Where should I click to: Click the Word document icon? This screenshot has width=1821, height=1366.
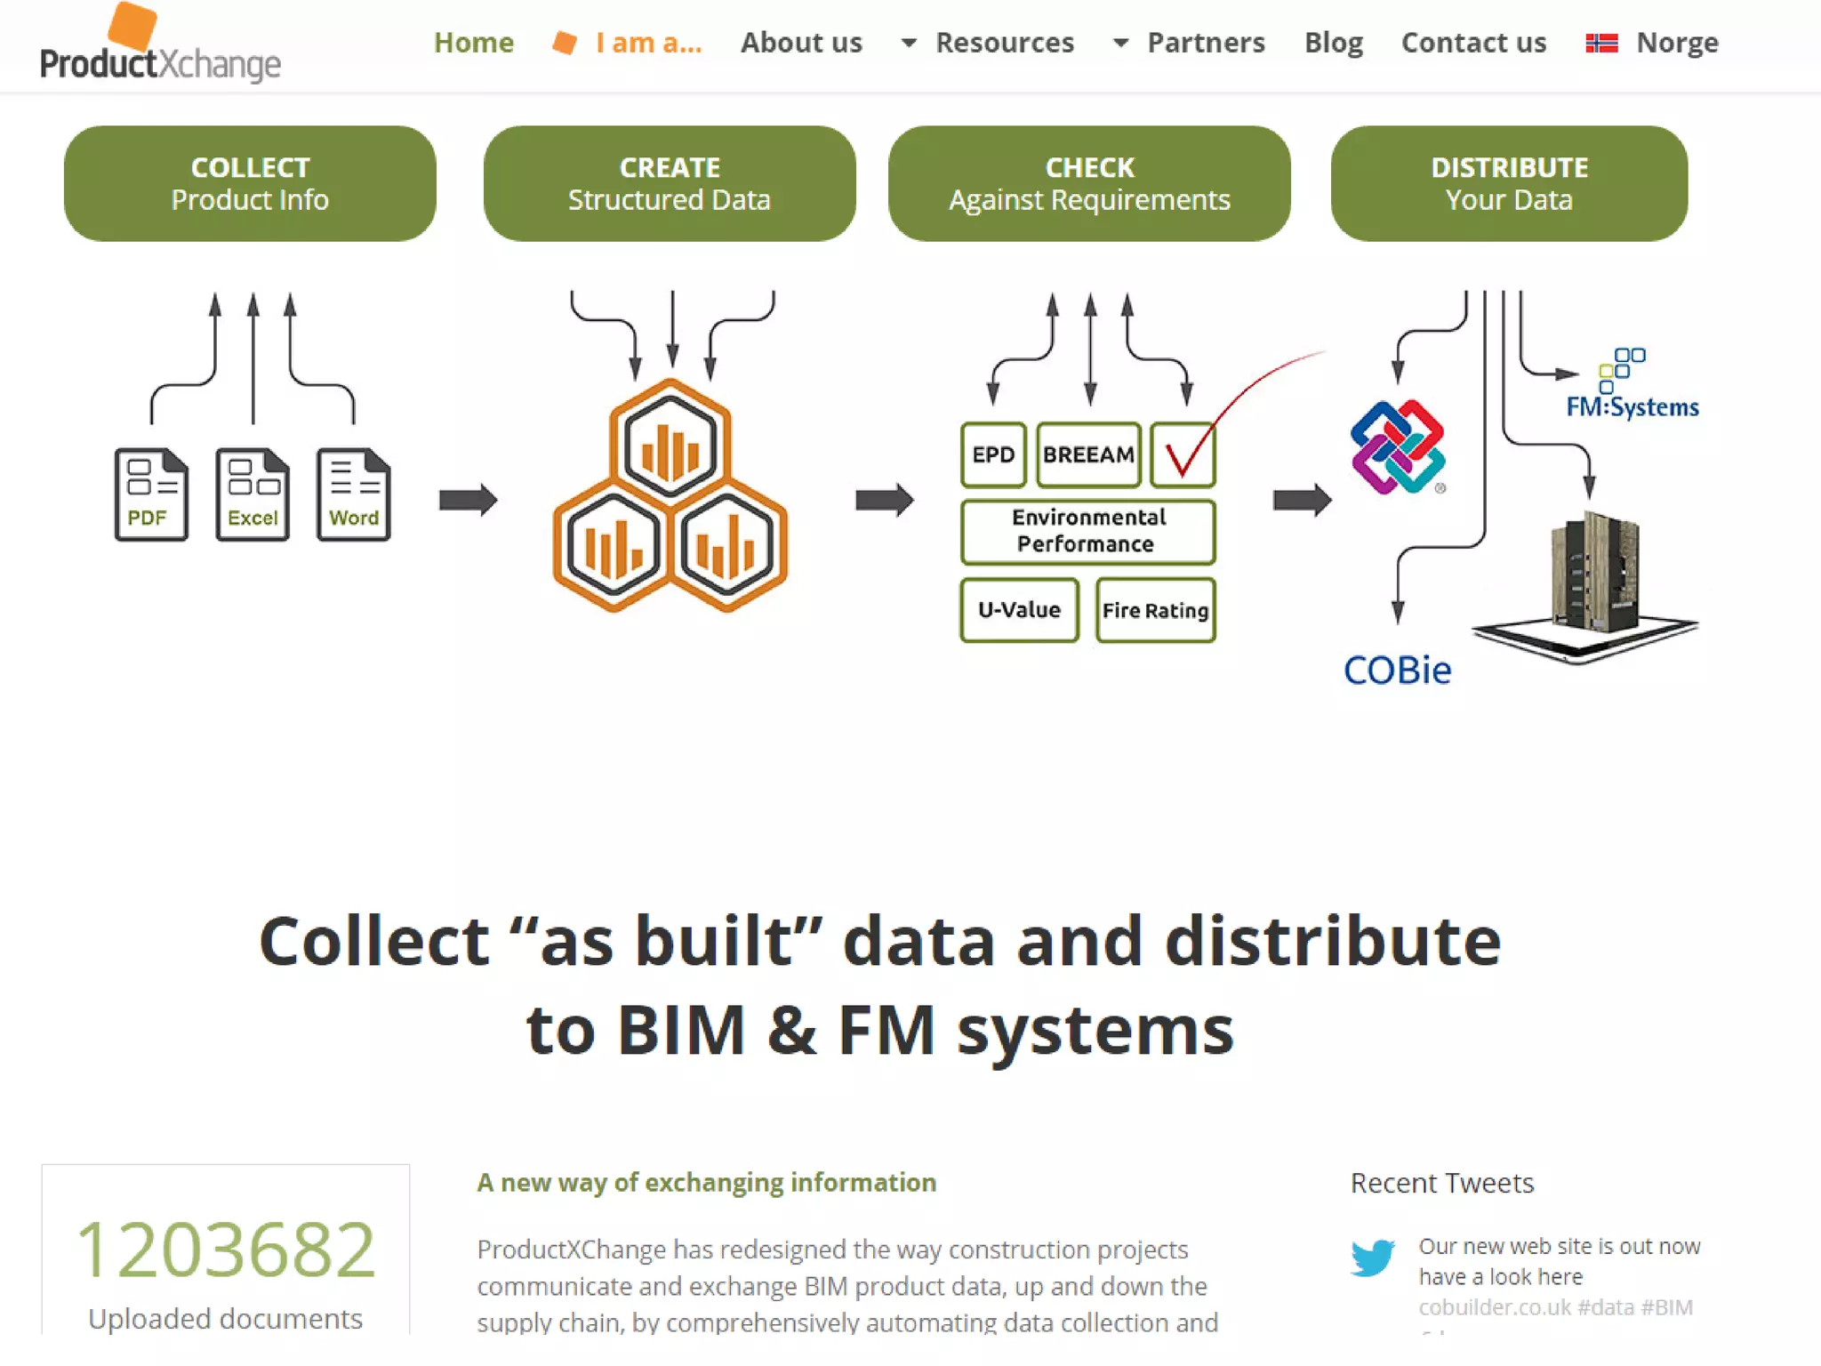353,494
